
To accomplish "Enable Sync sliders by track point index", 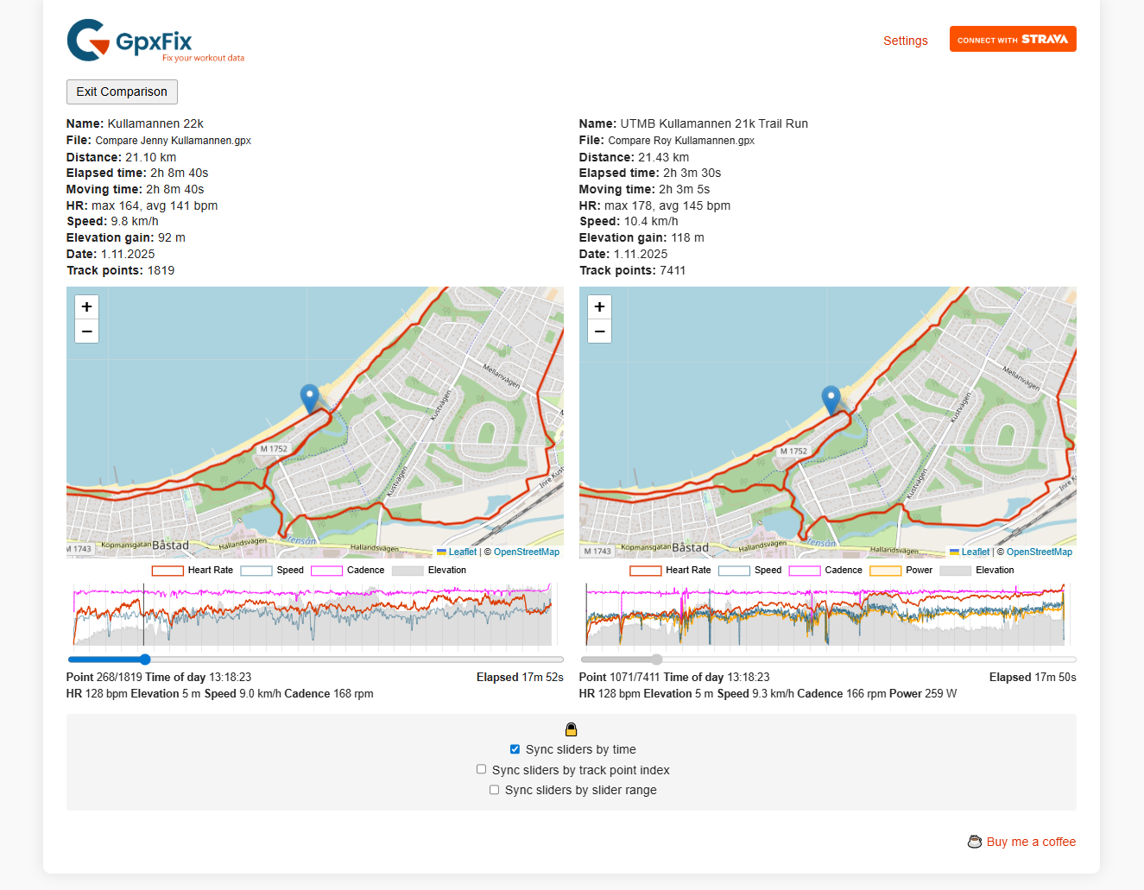I will [481, 769].
